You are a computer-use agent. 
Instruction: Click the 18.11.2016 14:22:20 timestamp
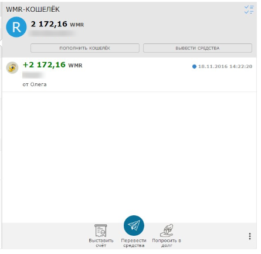tap(225, 66)
